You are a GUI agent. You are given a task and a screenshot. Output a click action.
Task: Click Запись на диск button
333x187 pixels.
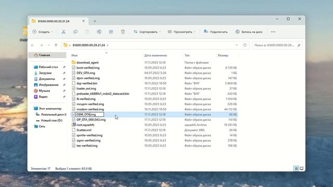click(x=249, y=32)
